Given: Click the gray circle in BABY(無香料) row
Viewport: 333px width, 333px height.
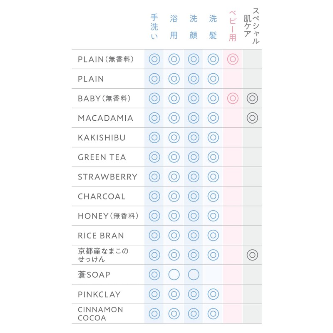Looking at the screenshot, I should pyautogui.click(x=252, y=98).
